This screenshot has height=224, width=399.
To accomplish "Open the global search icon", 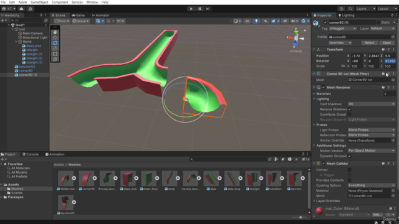I will click(x=350, y=9).
